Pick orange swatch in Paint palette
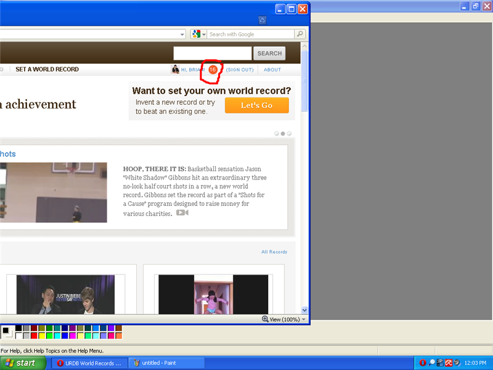This screenshot has width=493, height=370. coord(119,335)
